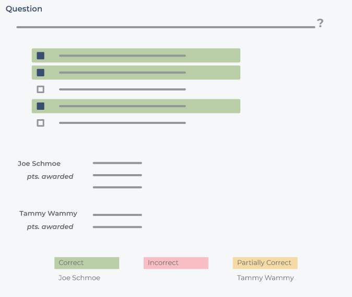The height and width of the screenshot is (297, 352).
Task: Select the Partially Correct legend swatch
Action: (265, 263)
